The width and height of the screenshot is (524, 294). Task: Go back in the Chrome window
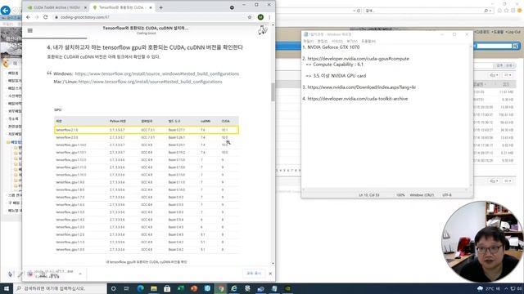(28, 17)
